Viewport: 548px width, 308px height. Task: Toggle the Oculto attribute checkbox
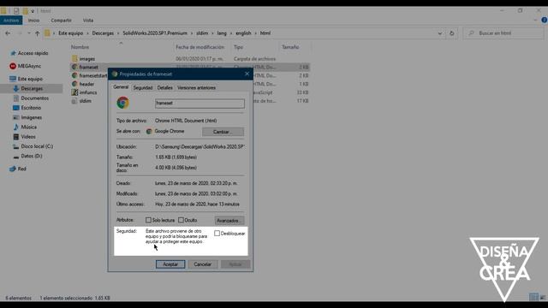coord(181,220)
